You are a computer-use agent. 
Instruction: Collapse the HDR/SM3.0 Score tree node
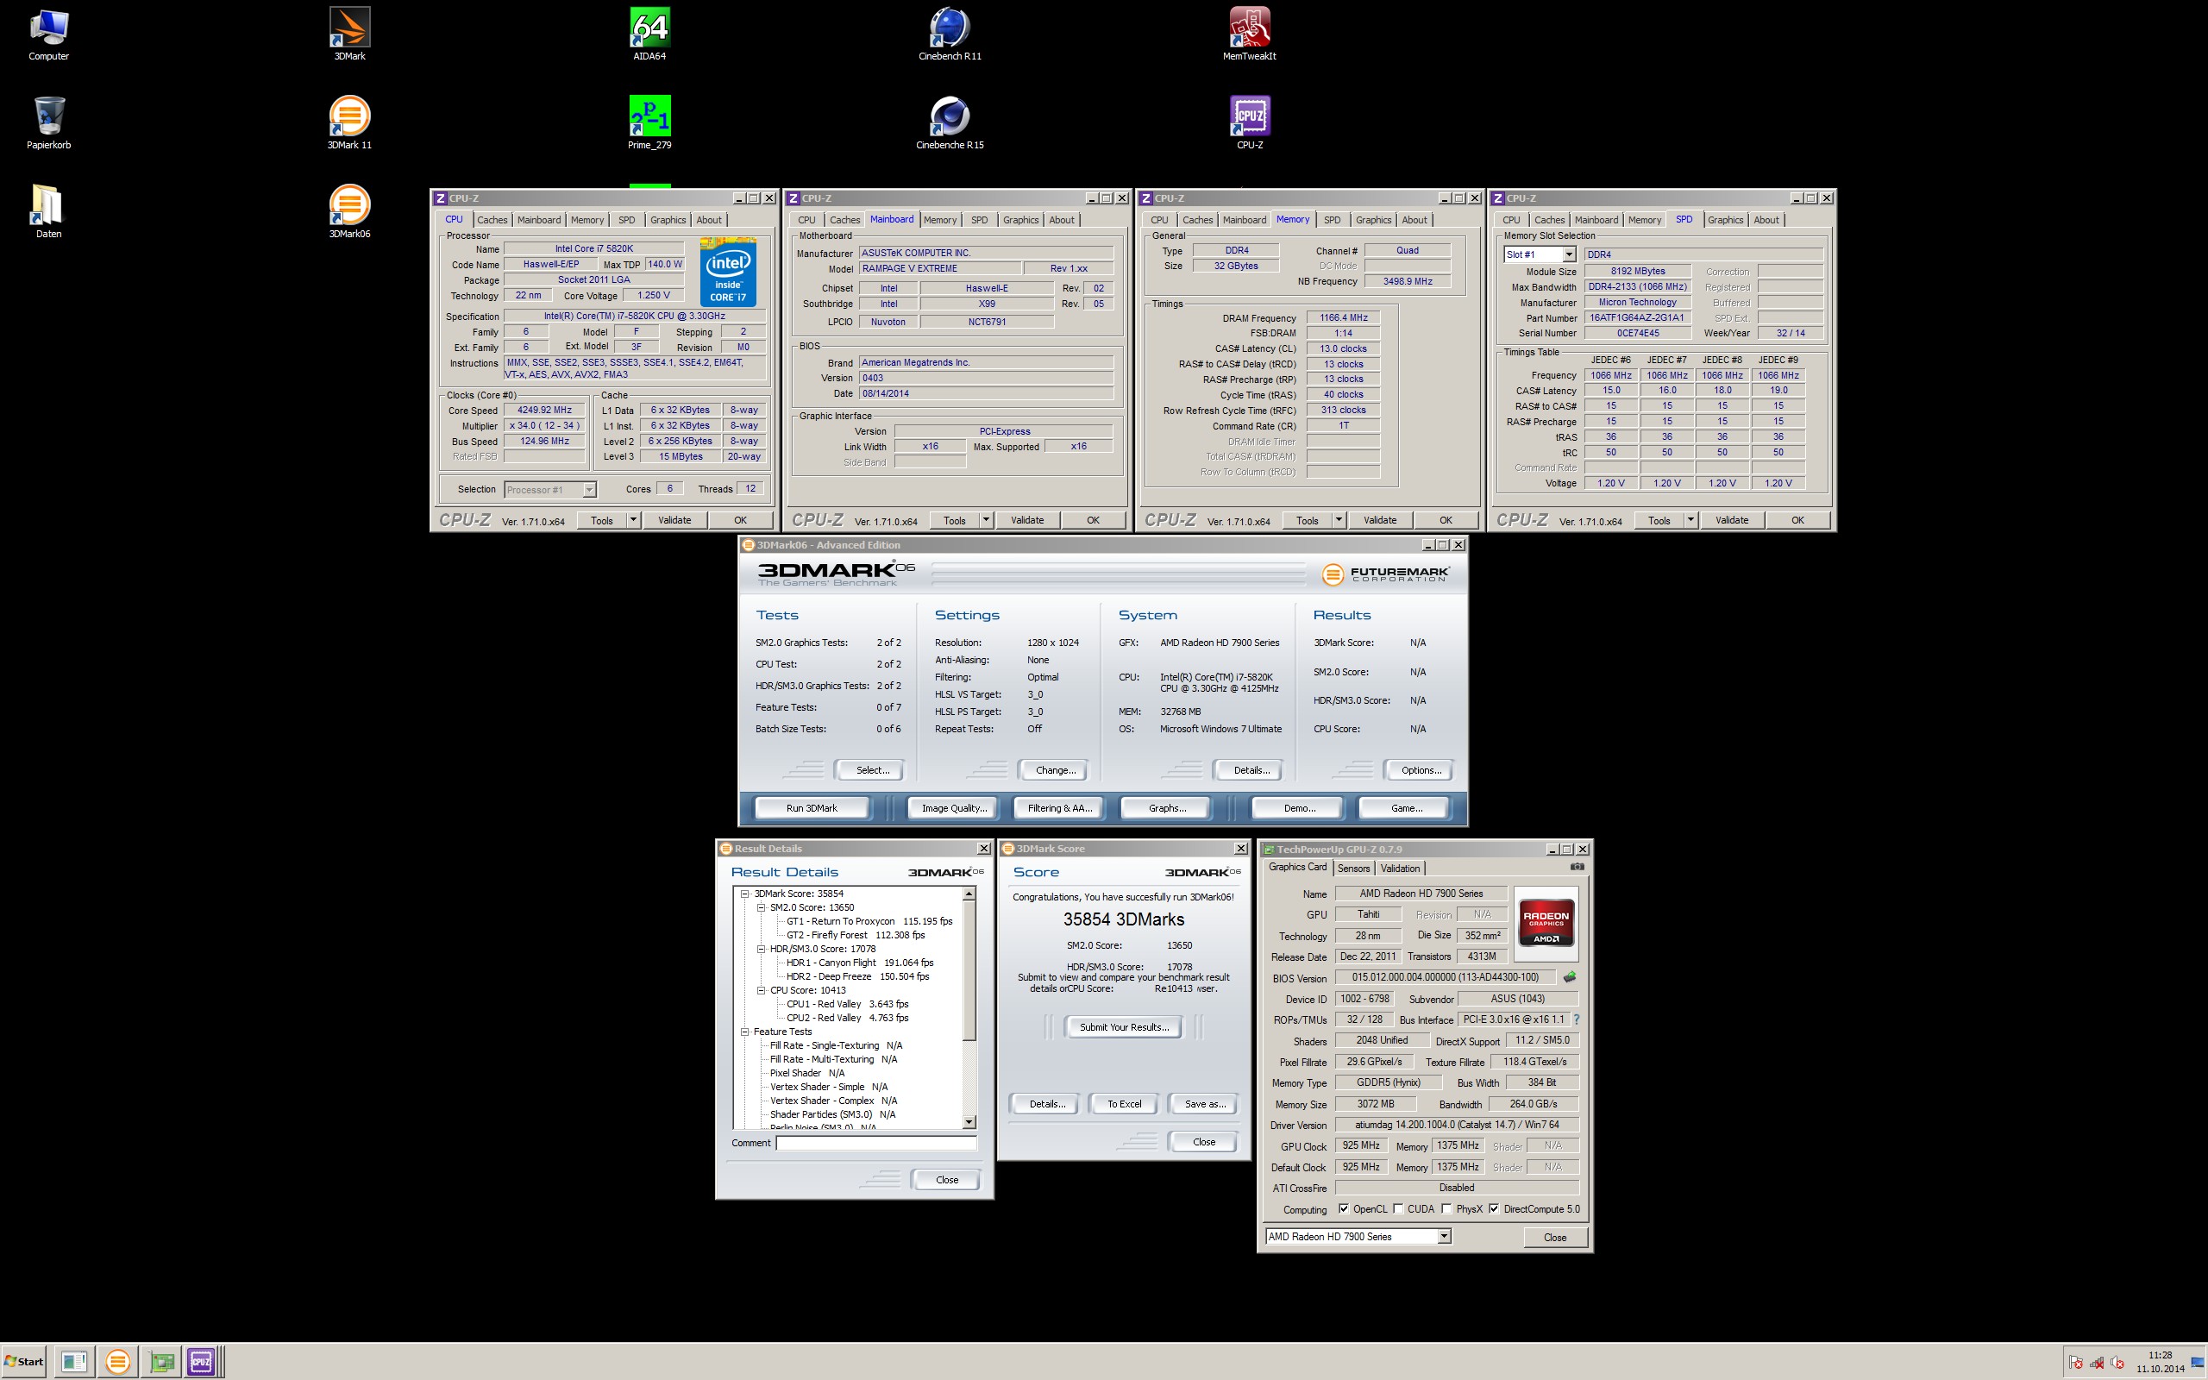click(x=761, y=948)
